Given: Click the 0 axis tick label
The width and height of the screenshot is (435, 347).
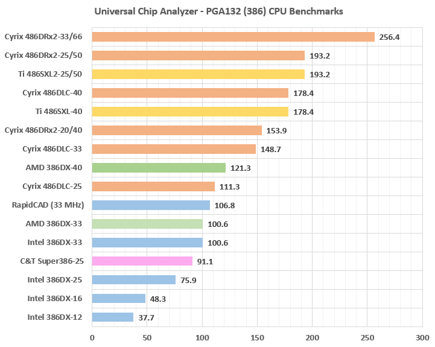Looking at the screenshot, I should [92, 337].
